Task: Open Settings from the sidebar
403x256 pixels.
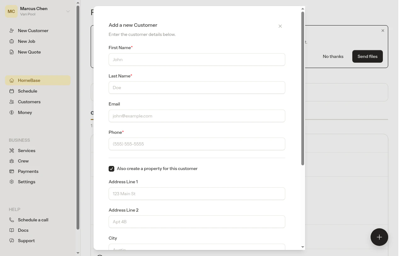Action: click(38, 182)
